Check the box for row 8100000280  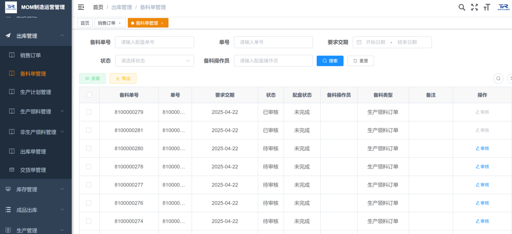pos(89,148)
